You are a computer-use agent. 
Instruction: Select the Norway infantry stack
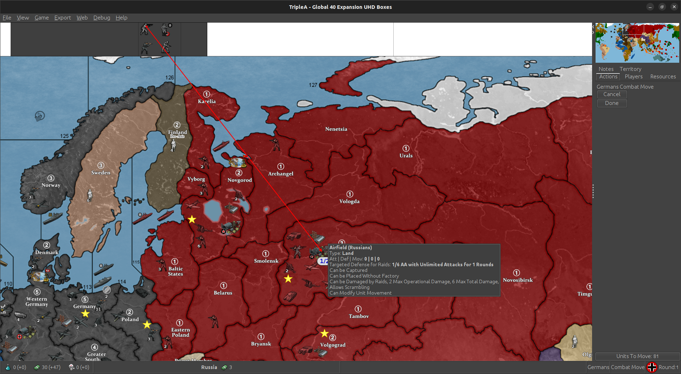tap(34, 192)
